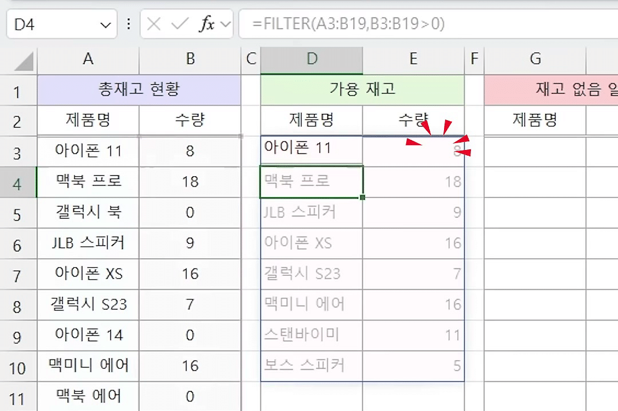
Task: Click the formula bar FILTER formula
Action: (348, 23)
